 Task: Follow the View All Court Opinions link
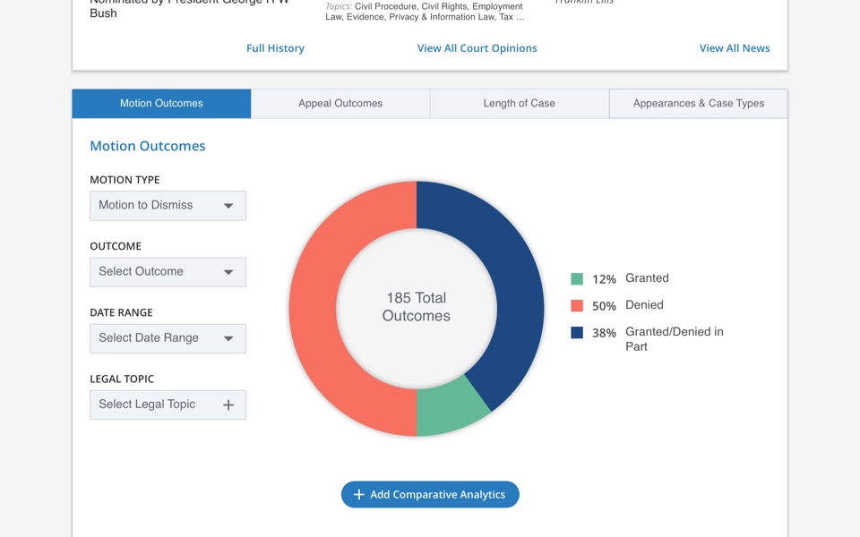tap(477, 48)
